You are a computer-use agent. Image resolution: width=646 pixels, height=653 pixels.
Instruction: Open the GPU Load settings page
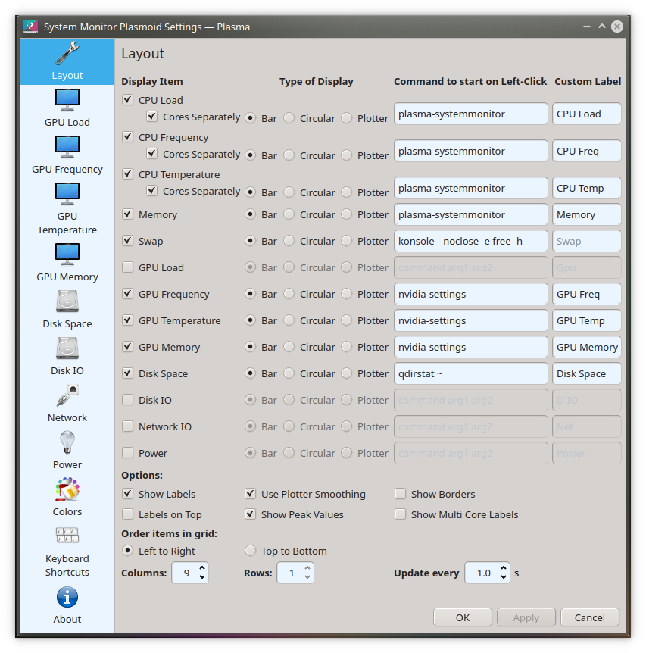(67, 106)
